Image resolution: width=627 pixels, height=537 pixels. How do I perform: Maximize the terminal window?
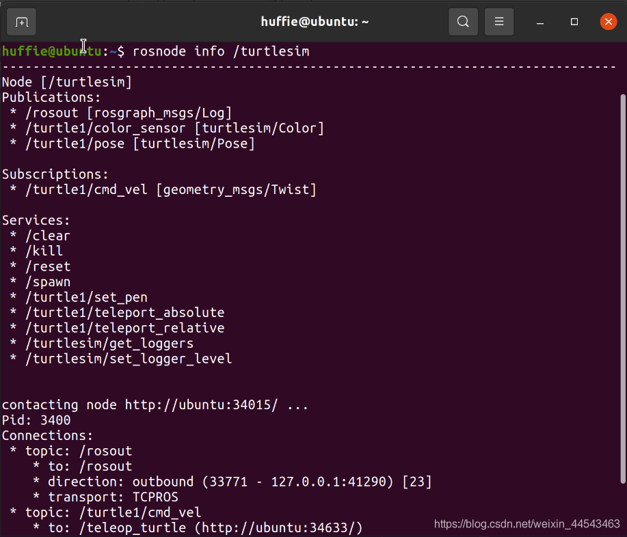click(574, 22)
